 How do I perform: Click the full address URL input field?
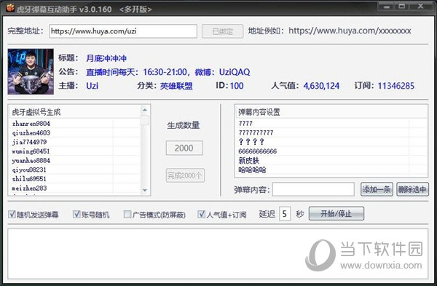coord(123,31)
